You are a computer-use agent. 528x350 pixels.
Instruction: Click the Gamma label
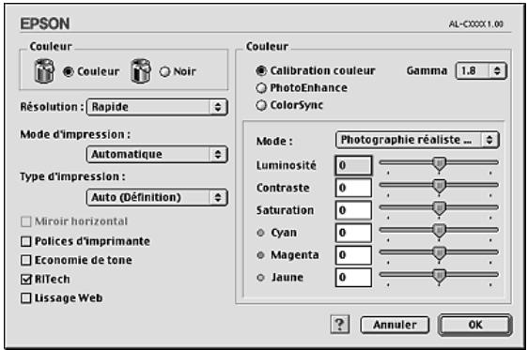[x=427, y=71]
